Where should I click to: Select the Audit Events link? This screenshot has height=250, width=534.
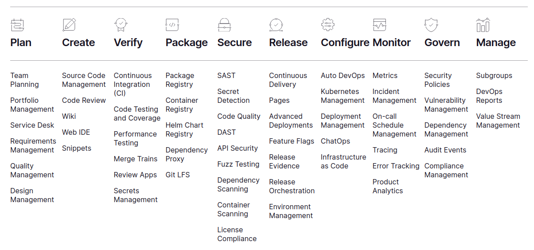pos(445,150)
